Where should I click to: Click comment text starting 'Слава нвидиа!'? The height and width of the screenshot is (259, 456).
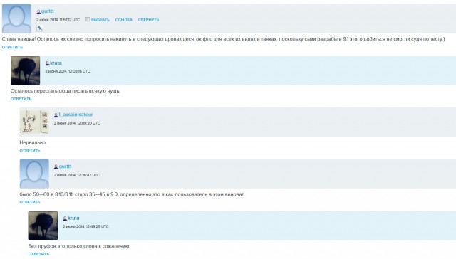(x=223, y=39)
